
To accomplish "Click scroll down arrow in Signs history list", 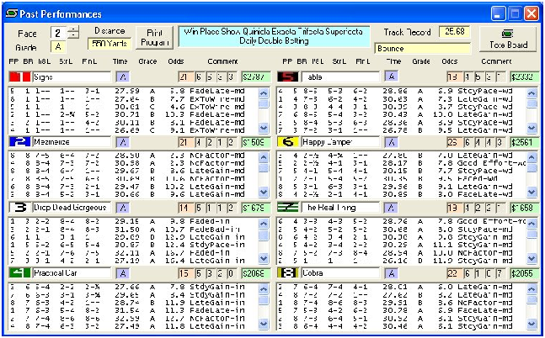I will 264,128.
